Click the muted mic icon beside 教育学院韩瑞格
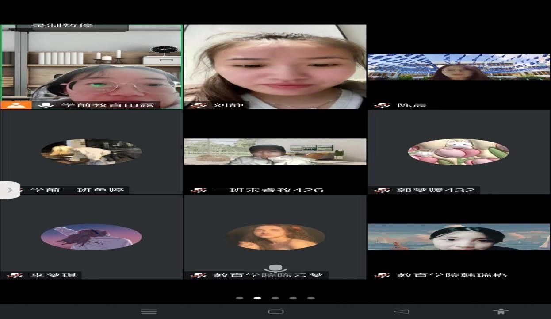This screenshot has width=551, height=319. [x=382, y=275]
